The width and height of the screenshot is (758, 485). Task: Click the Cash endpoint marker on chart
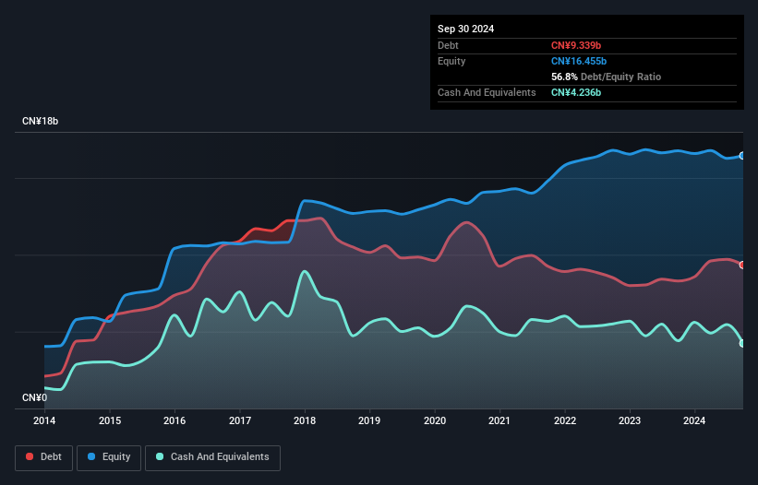click(x=742, y=344)
